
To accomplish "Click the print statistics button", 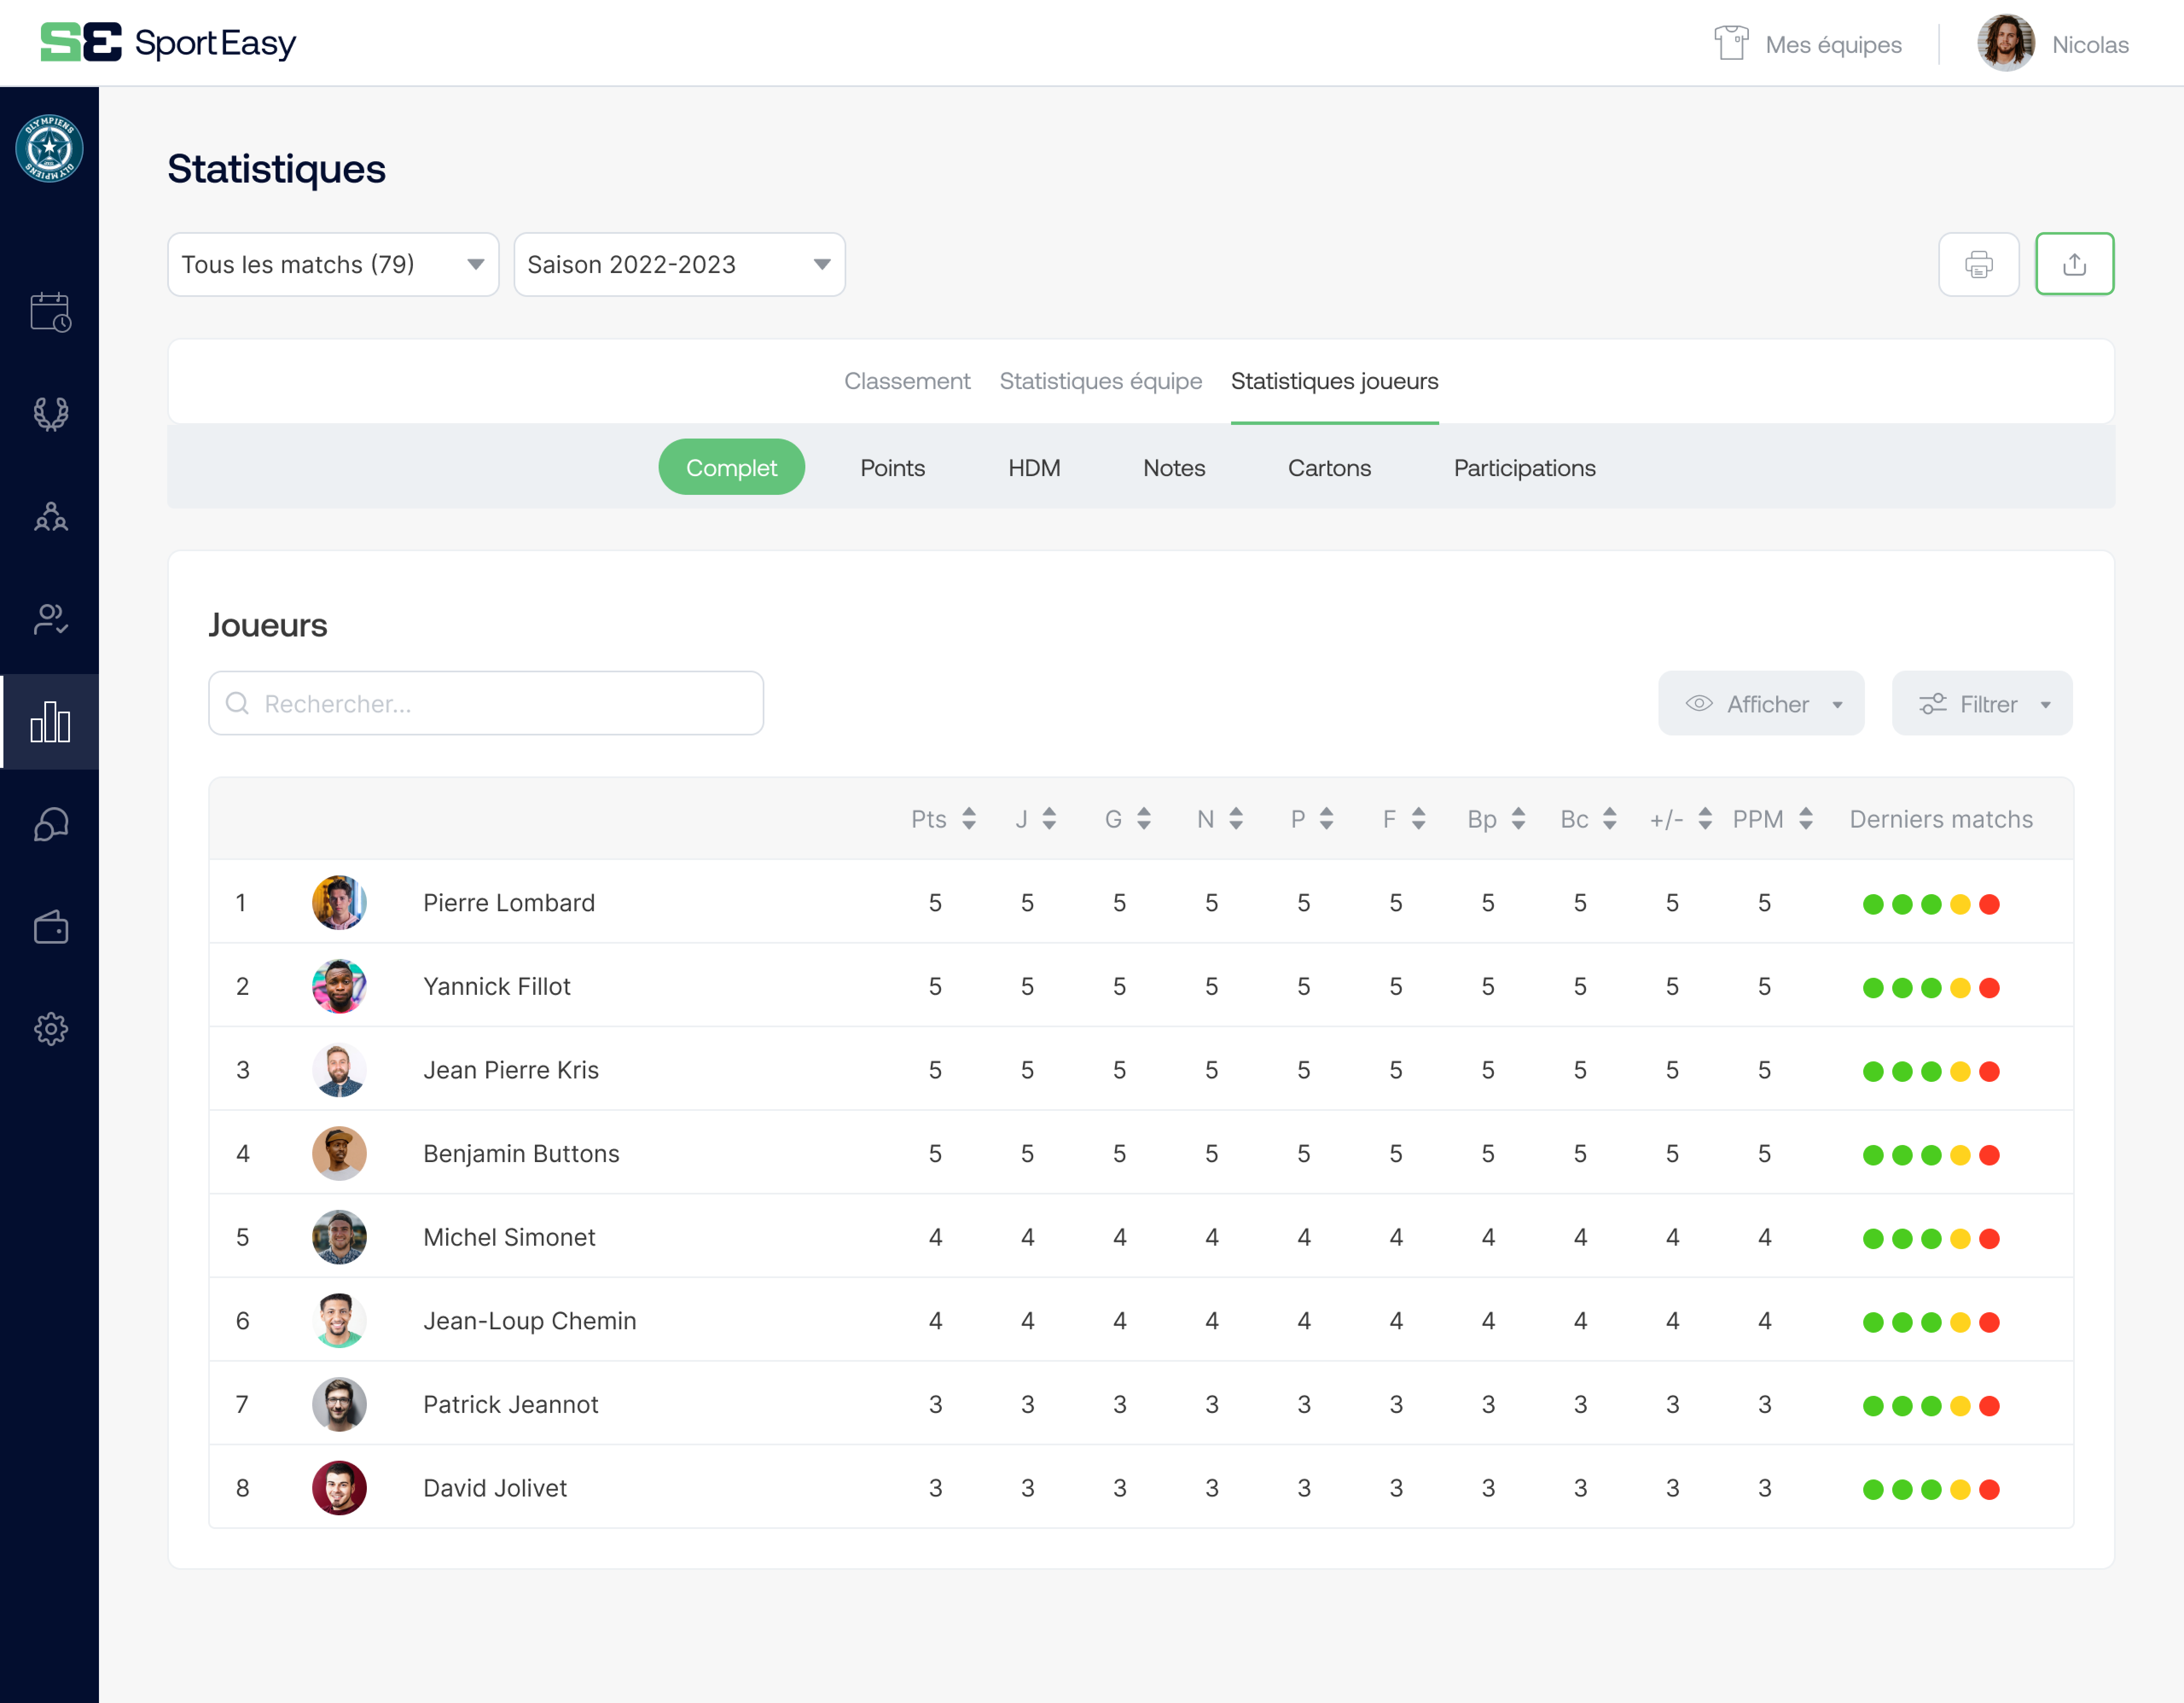I will [x=1978, y=265].
